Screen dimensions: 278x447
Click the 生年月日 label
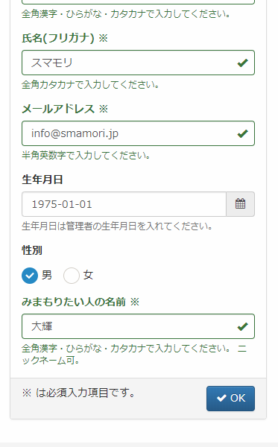click(x=42, y=180)
